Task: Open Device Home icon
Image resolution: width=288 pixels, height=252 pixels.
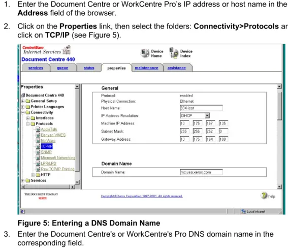Action: tap(145, 53)
